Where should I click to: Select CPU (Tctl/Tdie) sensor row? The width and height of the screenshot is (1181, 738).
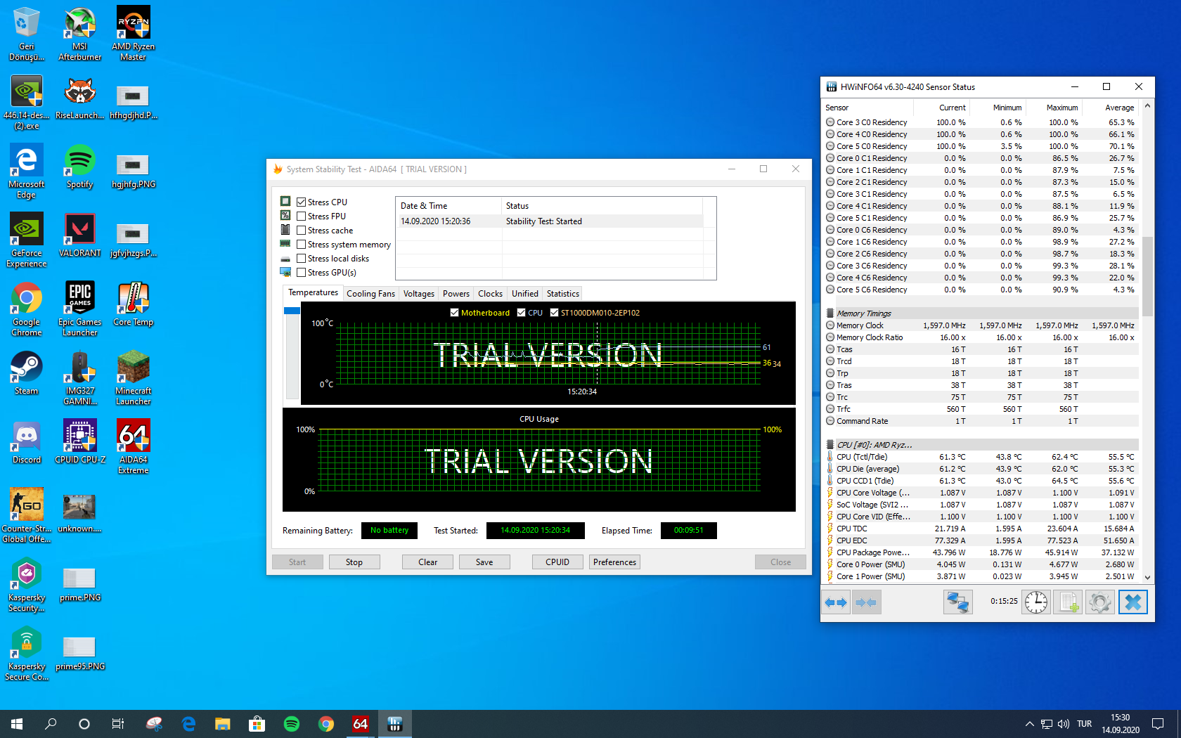pyautogui.click(x=981, y=457)
